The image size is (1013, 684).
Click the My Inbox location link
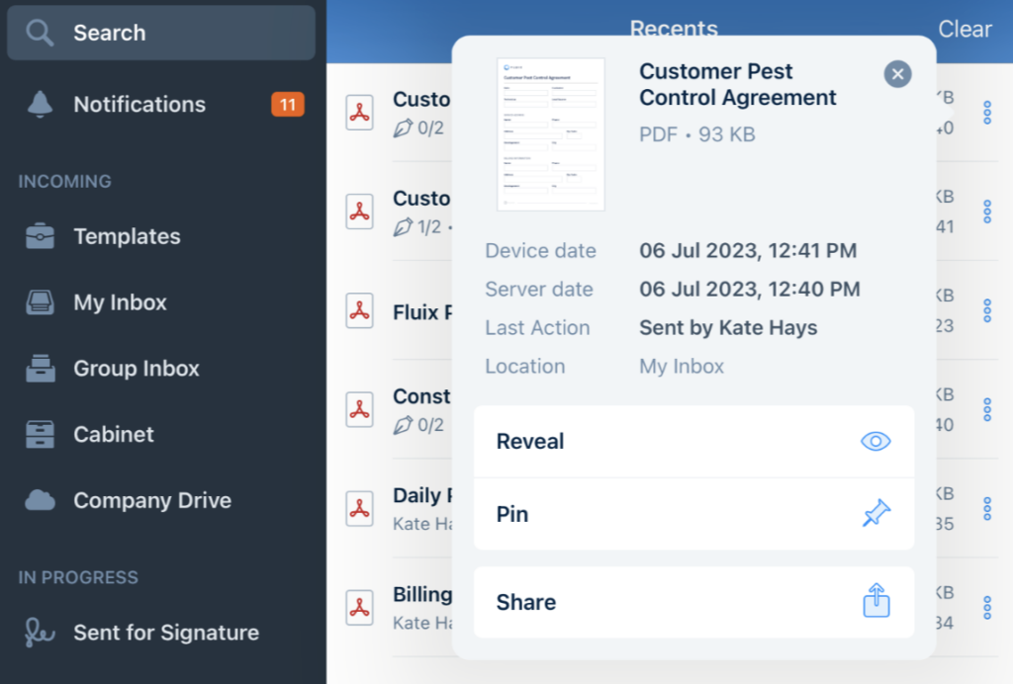pyautogui.click(x=682, y=367)
